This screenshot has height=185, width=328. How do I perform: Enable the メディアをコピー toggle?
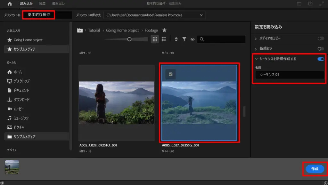tap(320, 39)
